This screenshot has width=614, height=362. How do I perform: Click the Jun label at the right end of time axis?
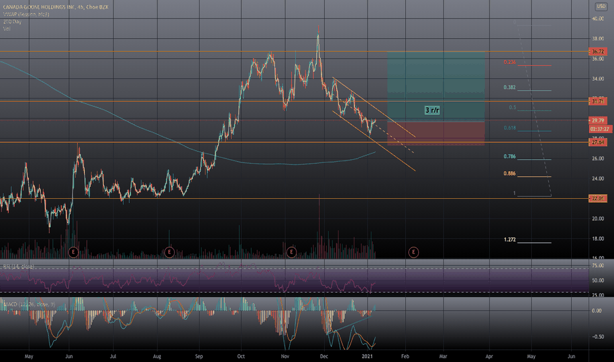click(571, 357)
